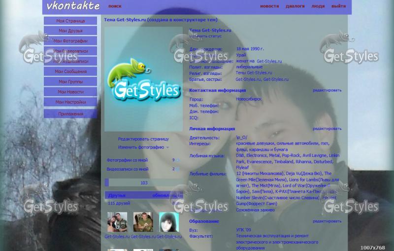This screenshot has height=251, width=394.
Task: Open friend thumbnail of dark-haired girl
Action: coord(169,222)
